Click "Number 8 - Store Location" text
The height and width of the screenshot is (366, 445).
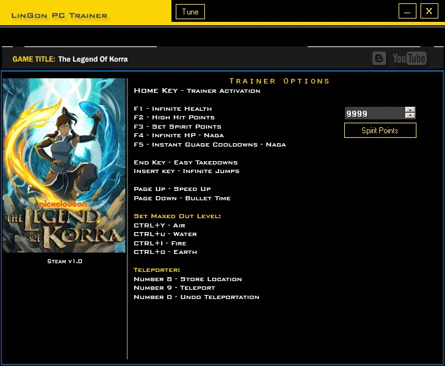tap(188, 279)
